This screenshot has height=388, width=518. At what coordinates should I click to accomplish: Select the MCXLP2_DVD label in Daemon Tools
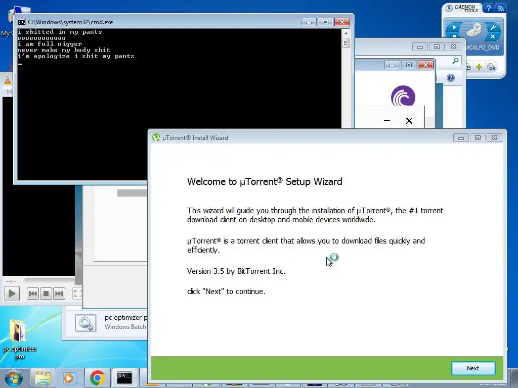pos(483,47)
